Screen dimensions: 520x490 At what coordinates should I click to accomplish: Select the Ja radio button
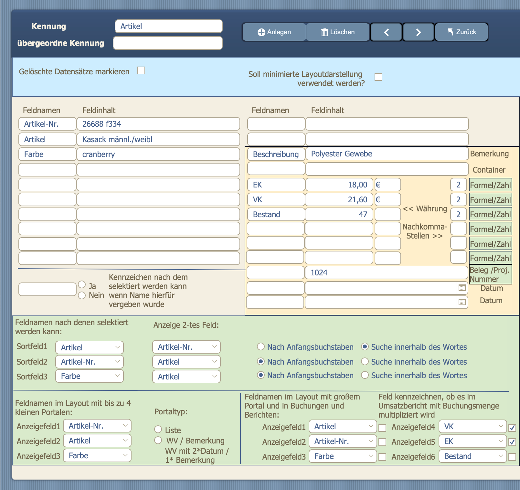pos(82,284)
